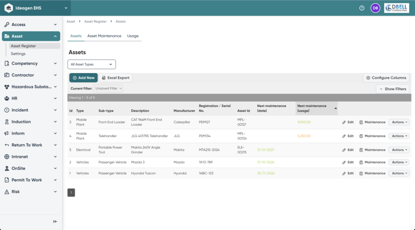Expand the Competency menu chevron
Viewport: 415px width, 230px height.
[x=55, y=63]
